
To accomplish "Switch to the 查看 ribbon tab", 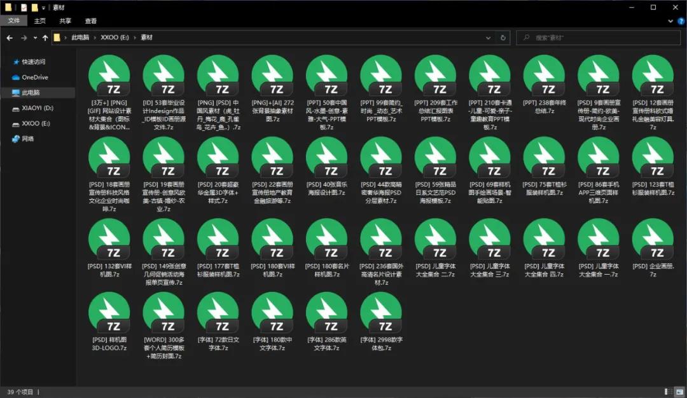I will coord(91,21).
